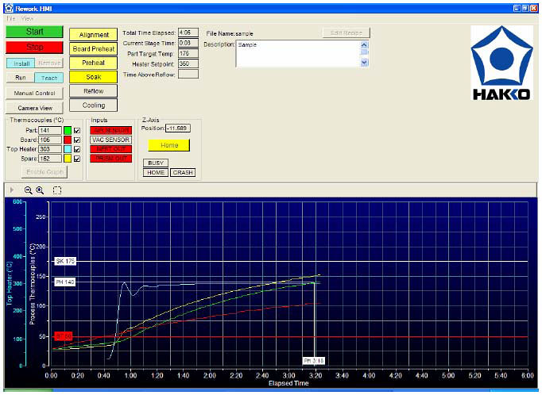Click the green Start button

[x=34, y=32]
